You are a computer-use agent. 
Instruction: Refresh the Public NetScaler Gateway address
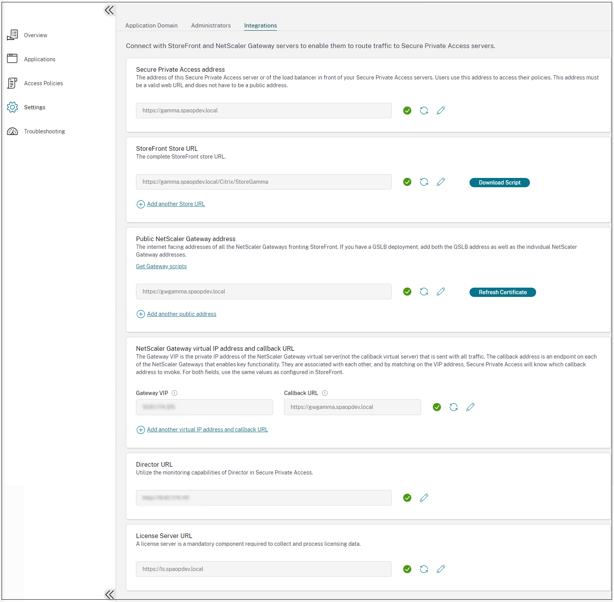click(x=424, y=292)
